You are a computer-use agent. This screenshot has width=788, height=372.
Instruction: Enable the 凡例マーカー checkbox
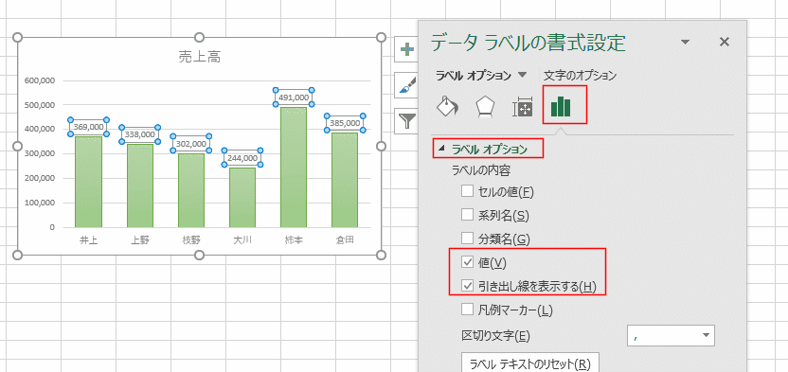[x=467, y=310]
